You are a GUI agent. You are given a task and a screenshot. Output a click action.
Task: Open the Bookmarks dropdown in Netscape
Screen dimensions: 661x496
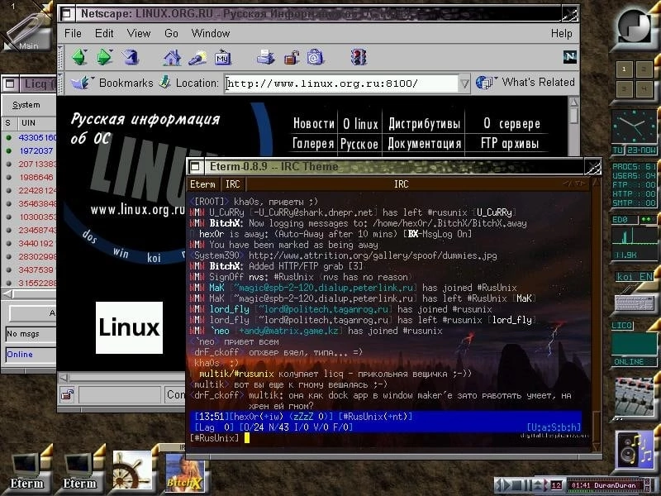tap(112, 83)
